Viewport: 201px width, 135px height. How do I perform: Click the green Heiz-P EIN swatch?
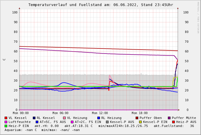(x=6, y=126)
